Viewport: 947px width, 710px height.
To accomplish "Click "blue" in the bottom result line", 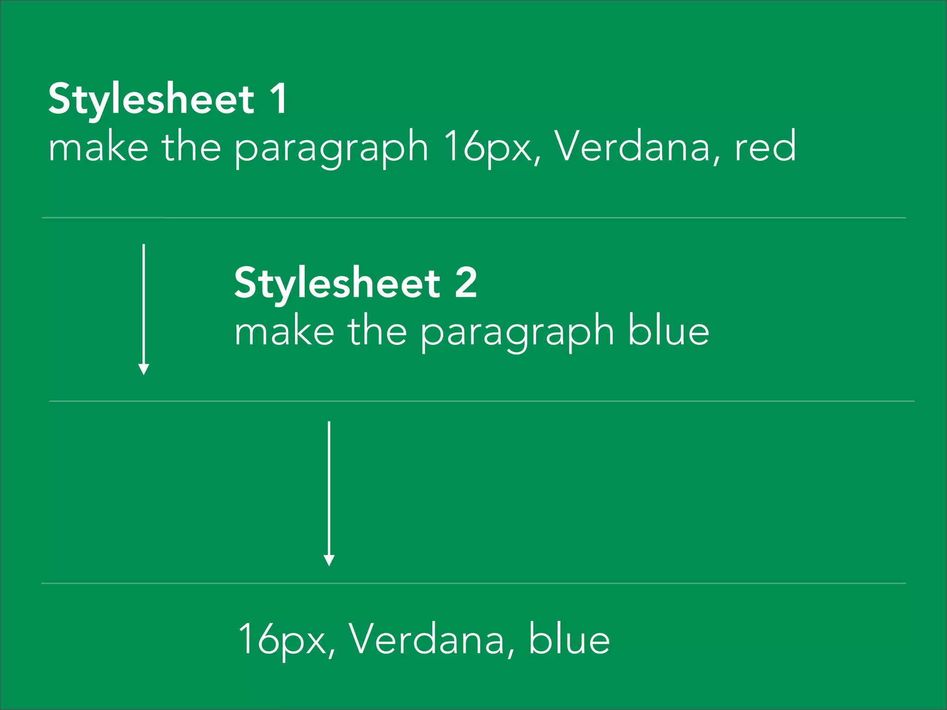I will 569,639.
